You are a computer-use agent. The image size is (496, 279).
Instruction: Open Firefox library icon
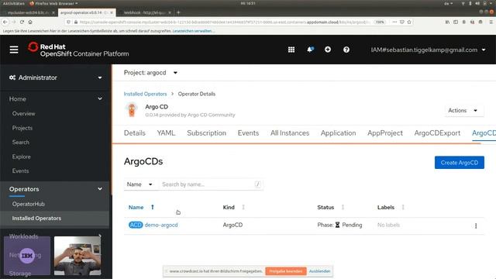[447, 22]
